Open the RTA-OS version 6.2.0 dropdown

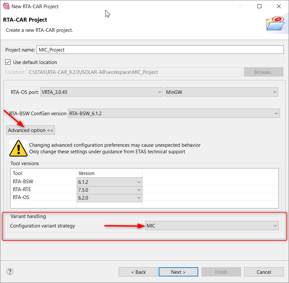(109, 198)
